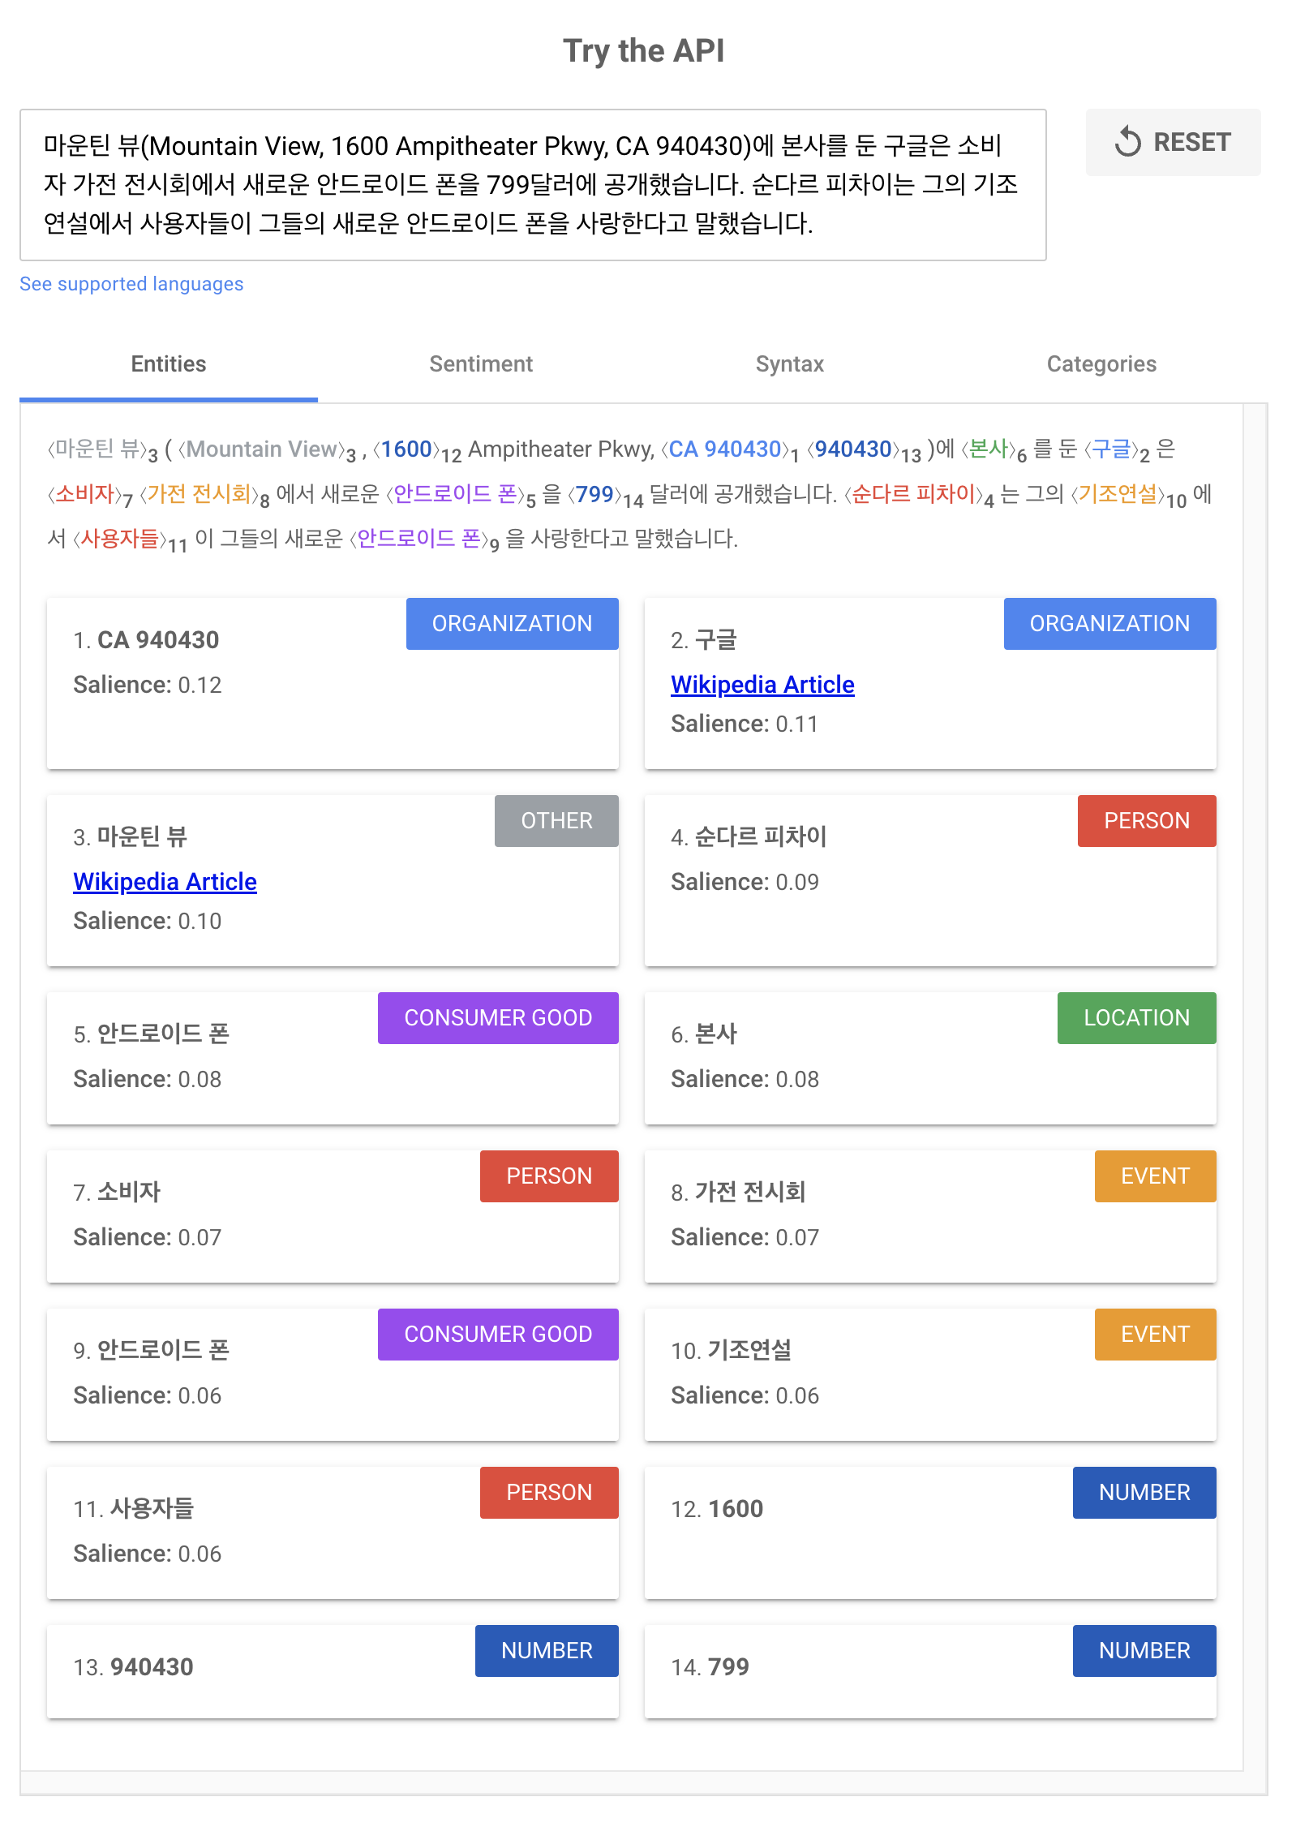
Task: Click inside the Korean sample text box
Action: coord(533,185)
